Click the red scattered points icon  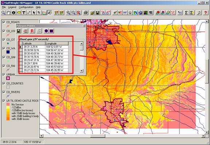click(x=173, y=13)
